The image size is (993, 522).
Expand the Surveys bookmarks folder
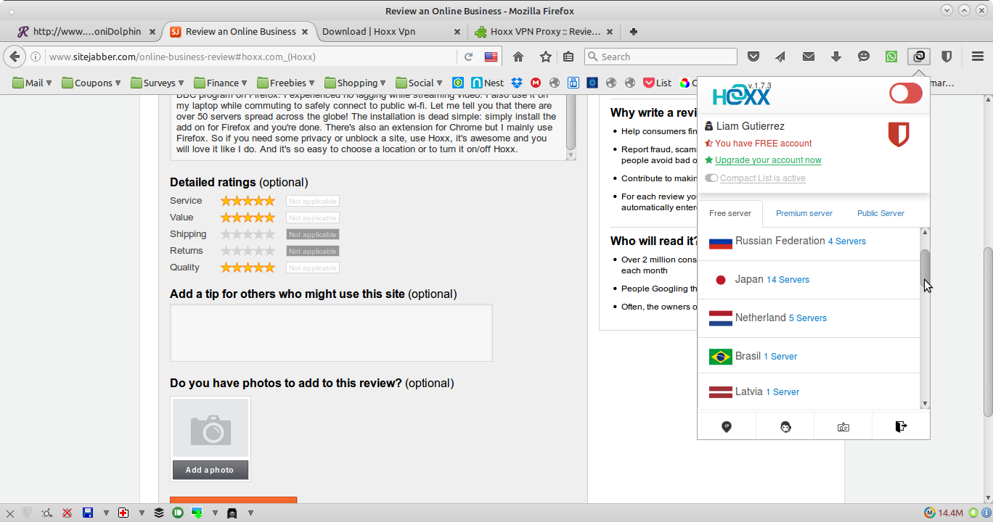coord(158,83)
